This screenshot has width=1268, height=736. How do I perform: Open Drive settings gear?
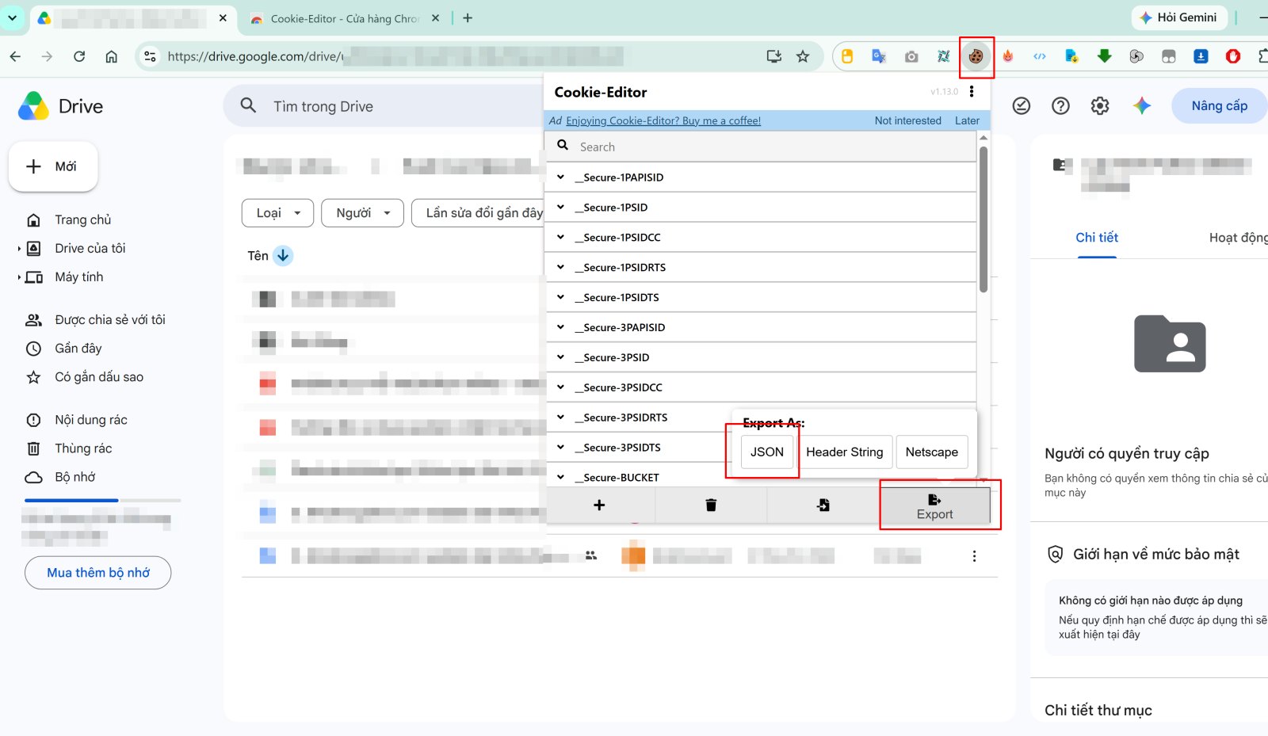coord(1100,105)
